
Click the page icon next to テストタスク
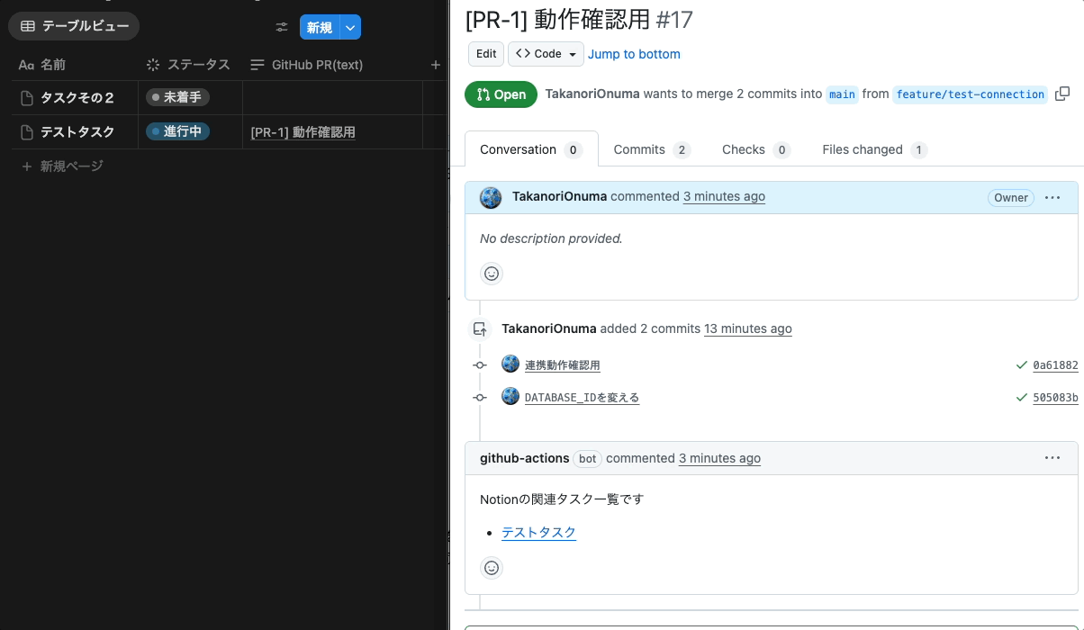[26, 132]
